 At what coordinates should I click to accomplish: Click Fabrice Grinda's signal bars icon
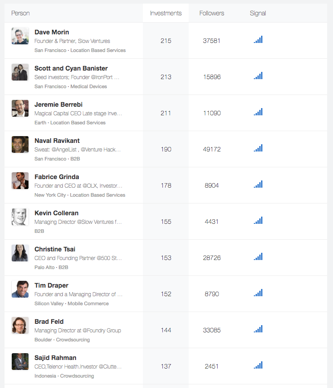coord(258,185)
